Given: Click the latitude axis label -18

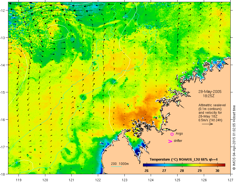Looking at the screenshot, I should point(3,174).
